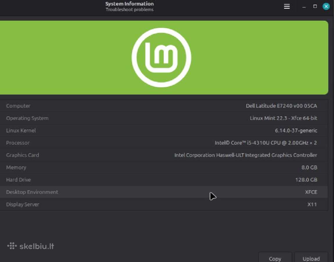Select the 128.0 GB value

[x=306, y=180]
